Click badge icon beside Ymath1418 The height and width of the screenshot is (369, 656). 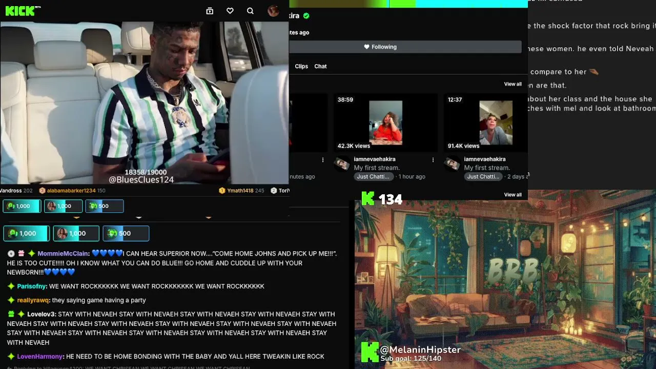(x=222, y=191)
